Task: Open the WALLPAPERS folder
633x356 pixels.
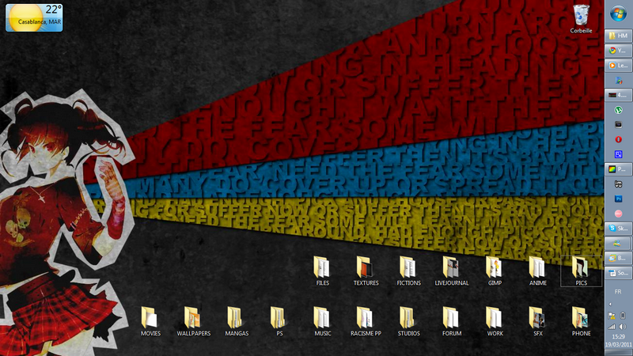Action: coord(193,322)
